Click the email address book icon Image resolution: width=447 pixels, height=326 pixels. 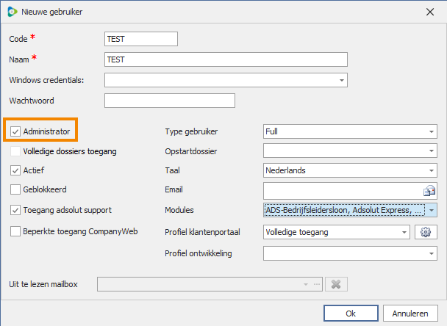click(430, 190)
